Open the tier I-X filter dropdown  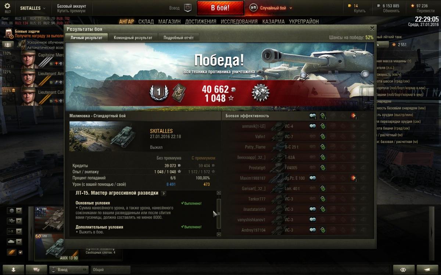click(15, 231)
